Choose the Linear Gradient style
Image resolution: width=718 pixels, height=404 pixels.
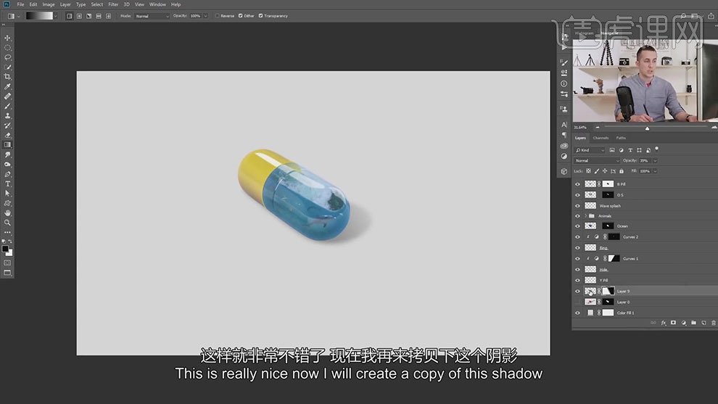69,16
